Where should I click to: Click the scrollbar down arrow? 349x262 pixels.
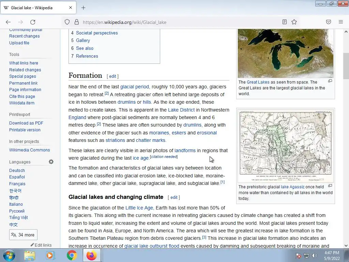point(346,246)
